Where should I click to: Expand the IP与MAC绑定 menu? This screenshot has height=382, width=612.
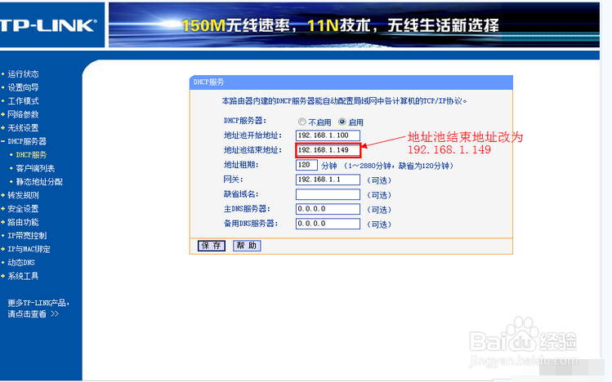pyautogui.click(x=29, y=249)
